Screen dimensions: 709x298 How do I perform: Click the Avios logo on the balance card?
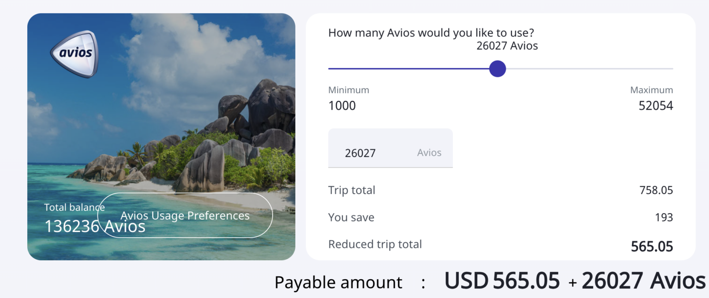coord(74,53)
